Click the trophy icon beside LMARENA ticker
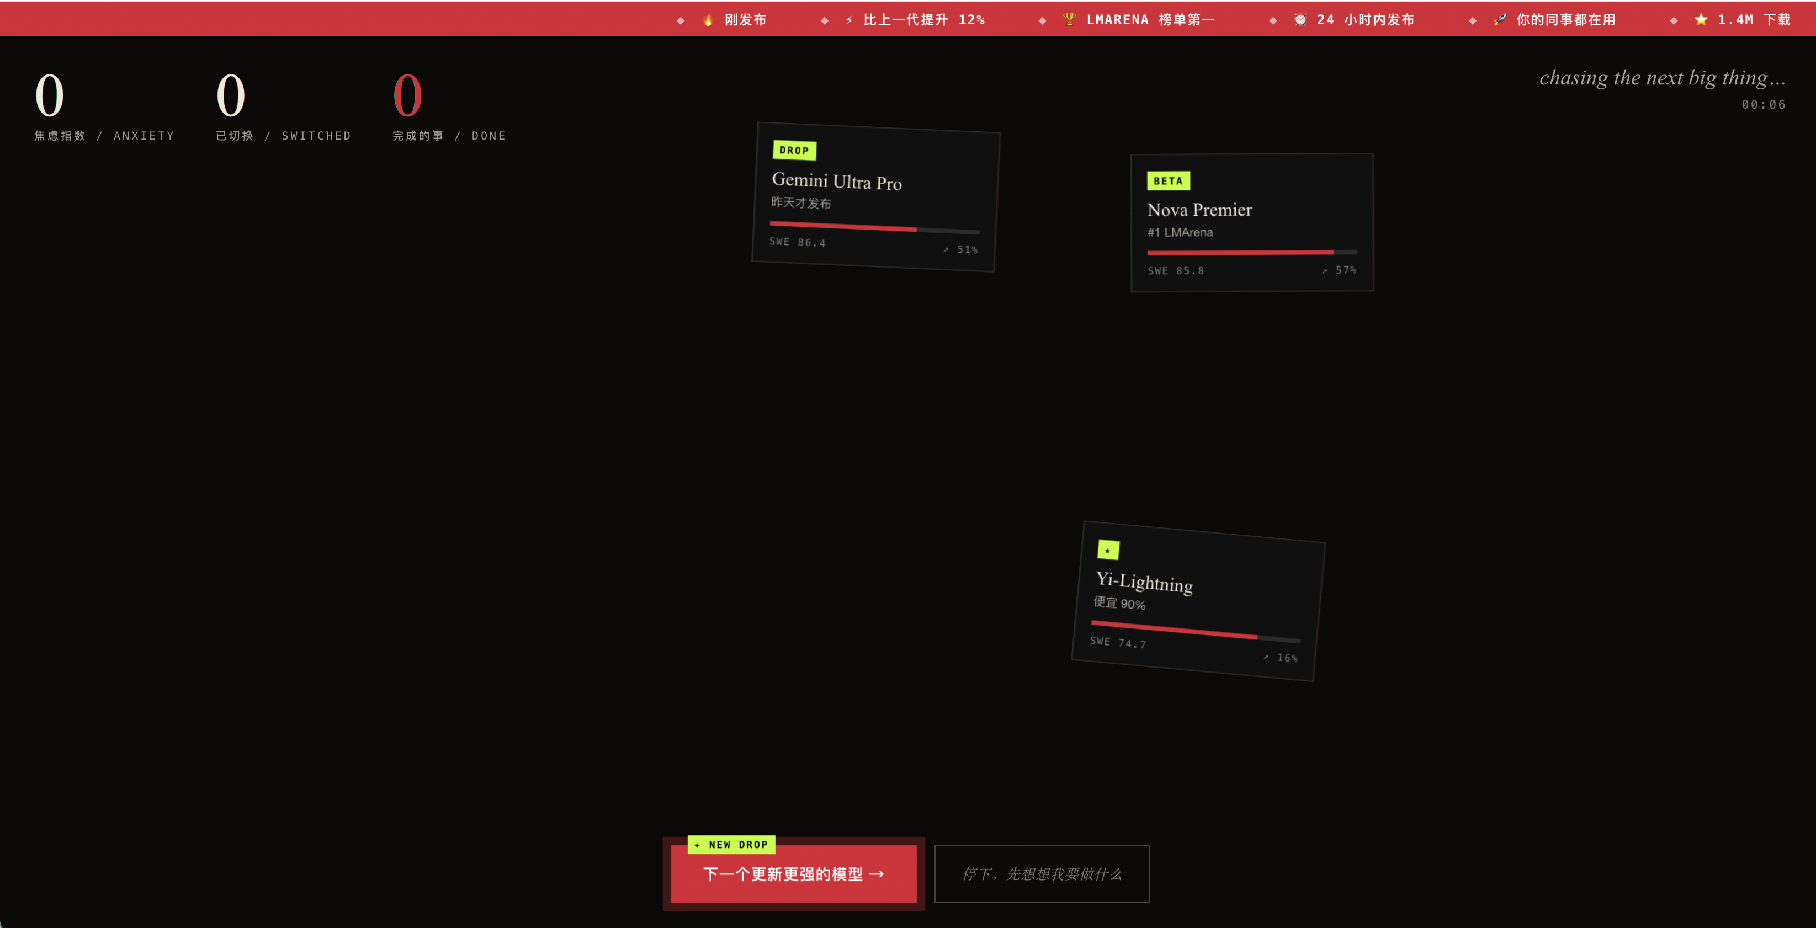This screenshot has height=928, width=1816. [1069, 20]
